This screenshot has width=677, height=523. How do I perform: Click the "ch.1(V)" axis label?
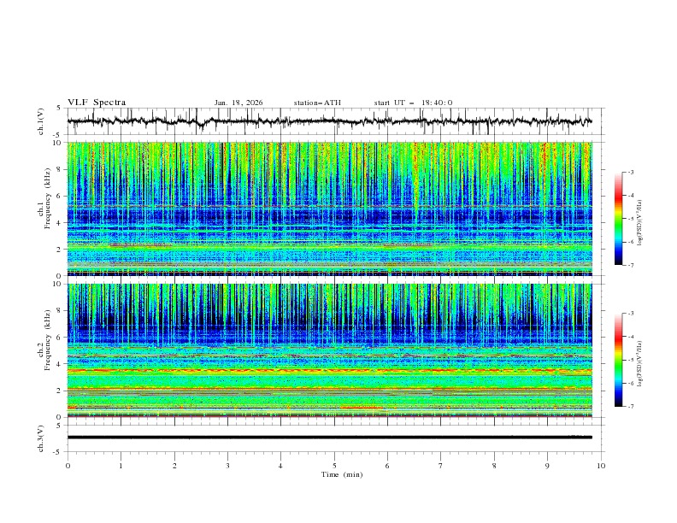click(x=41, y=121)
